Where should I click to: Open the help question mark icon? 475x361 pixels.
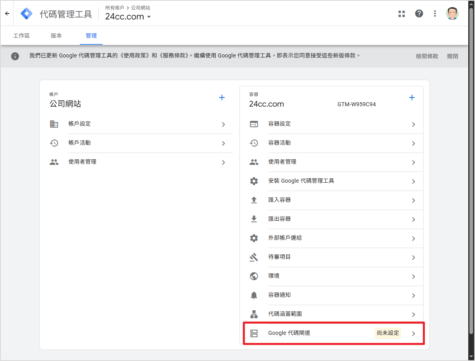(419, 13)
